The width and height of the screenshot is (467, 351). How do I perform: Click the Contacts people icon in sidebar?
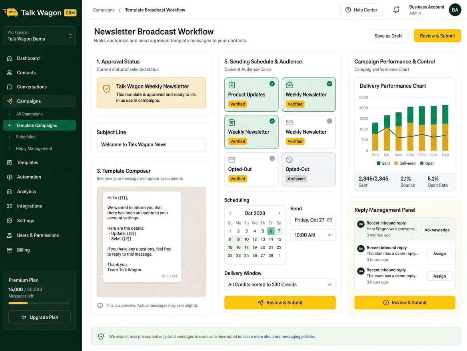click(x=10, y=73)
